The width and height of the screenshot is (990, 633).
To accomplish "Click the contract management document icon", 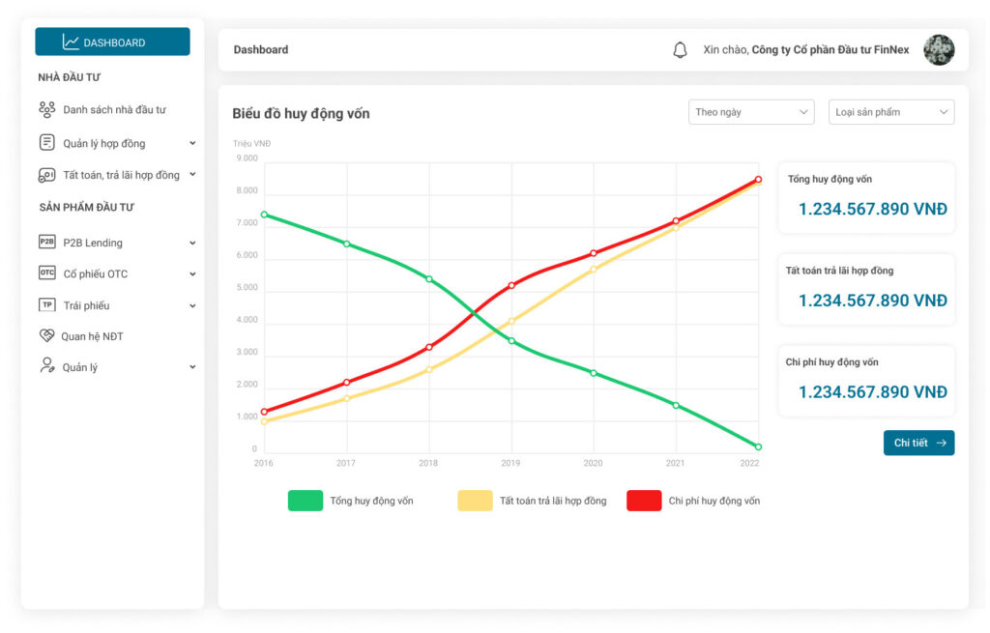I will (46, 143).
